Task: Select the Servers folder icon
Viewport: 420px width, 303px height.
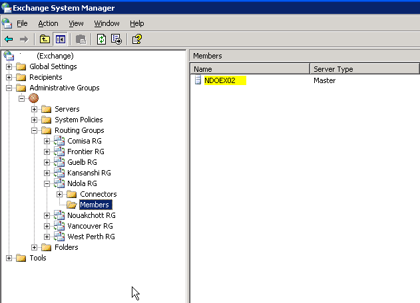Action: [47, 109]
